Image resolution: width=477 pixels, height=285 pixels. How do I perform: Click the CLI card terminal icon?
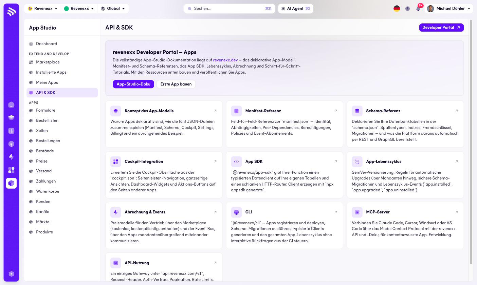(236, 212)
